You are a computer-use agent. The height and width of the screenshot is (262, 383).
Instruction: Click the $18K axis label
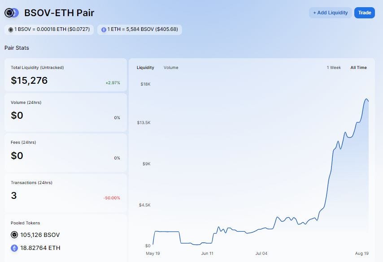click(145, 84)
